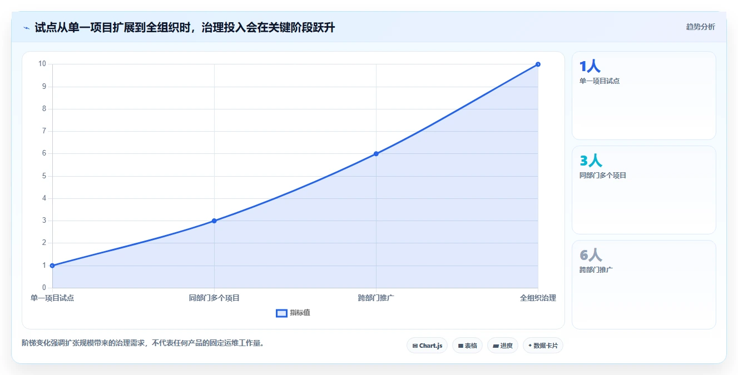
Task: Click the 3人 value in second card
Action: [591, 161]
